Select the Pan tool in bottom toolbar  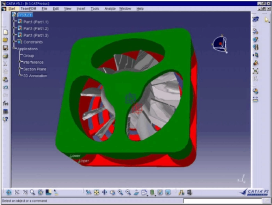pyautogui.click(x=104, y=192)
